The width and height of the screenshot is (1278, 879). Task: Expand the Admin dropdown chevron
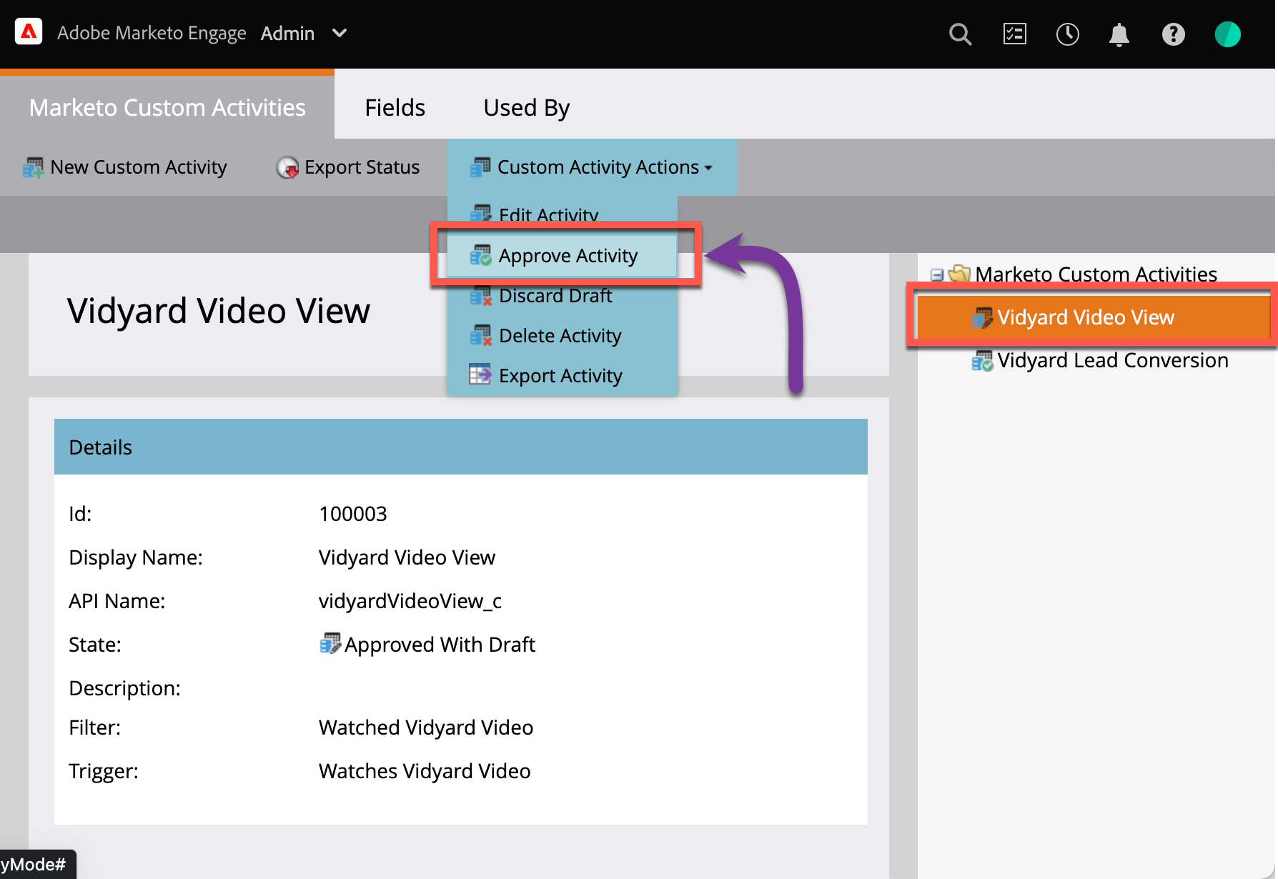(x=340, y=34)
